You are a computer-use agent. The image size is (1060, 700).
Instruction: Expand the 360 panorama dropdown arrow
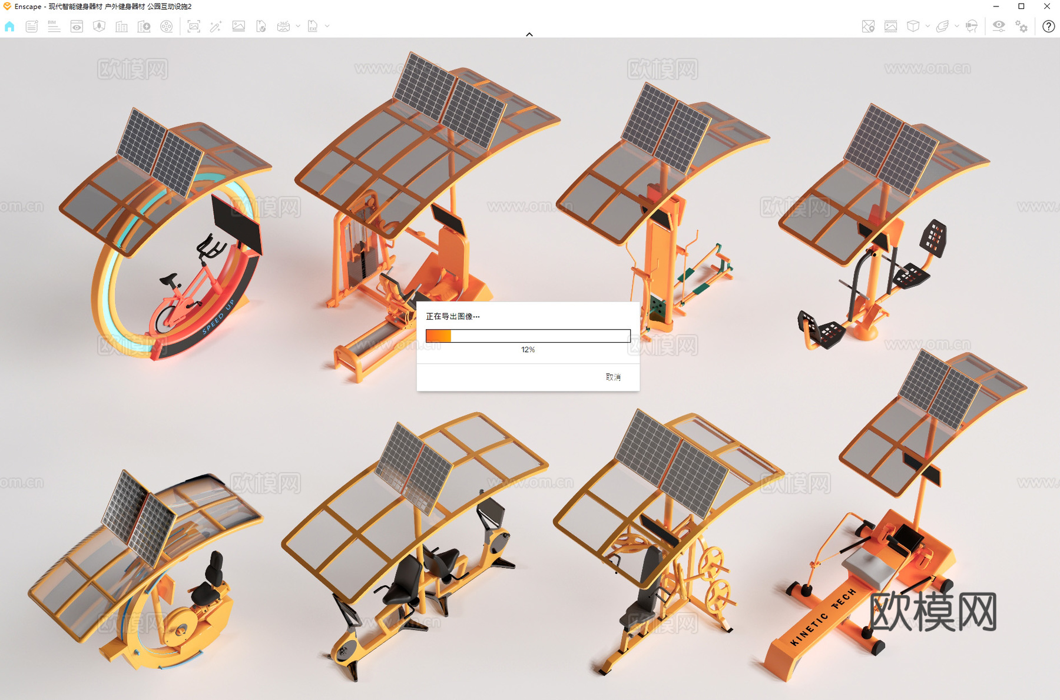[298, 26]
